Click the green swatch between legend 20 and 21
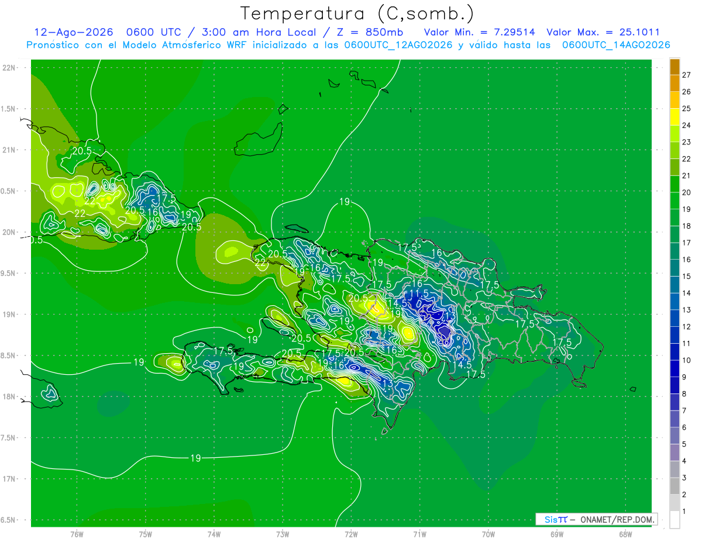Viewport: 702px width, 542px height. point(675,184)
